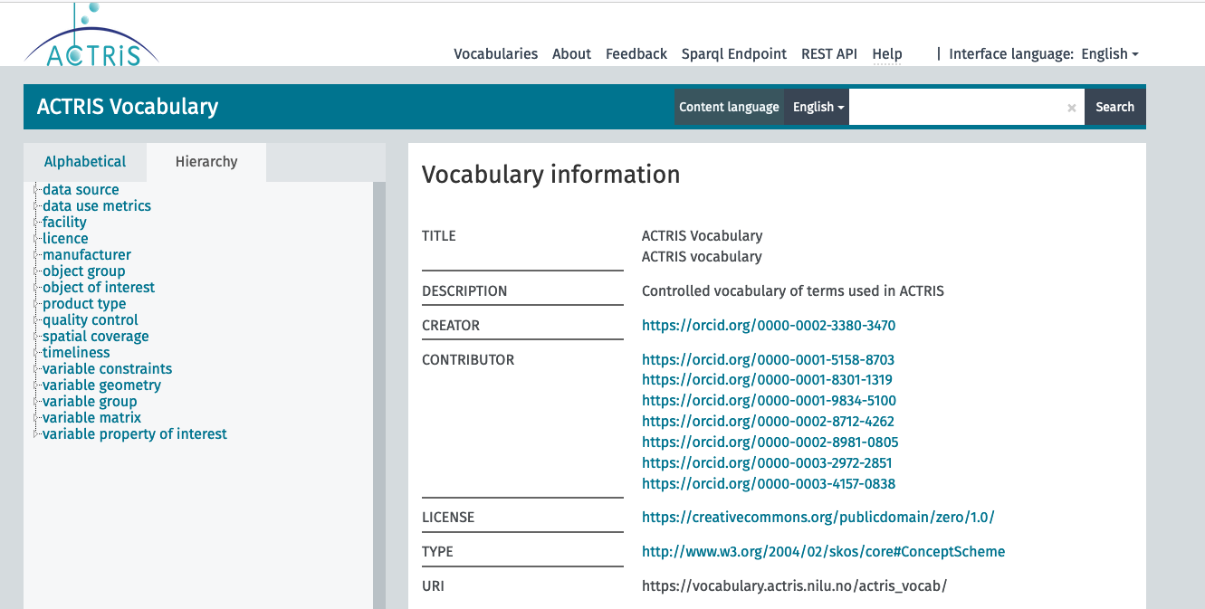This screenshot has width=1205, height=609.
Task: Go to the About page
Action: [x=571, y=54]
